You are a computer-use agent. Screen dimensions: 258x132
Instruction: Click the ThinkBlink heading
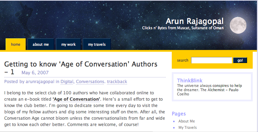[190, 81]
